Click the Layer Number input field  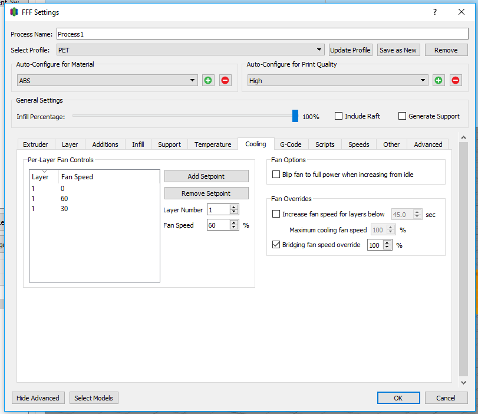coord(219,209)
